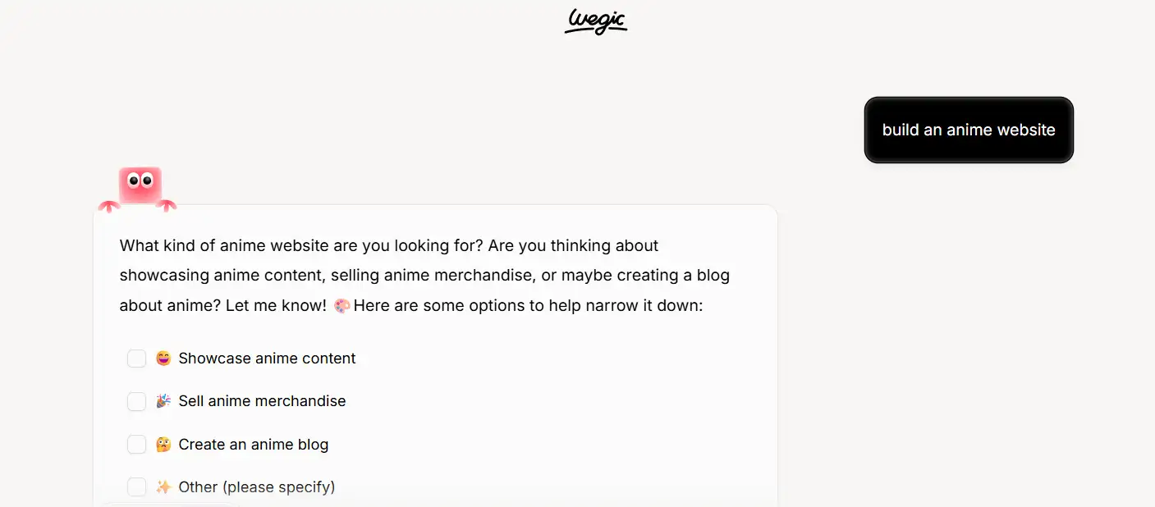
Task: Tick the Sell anime merchandise checkbox
Action: click(136, 401)
